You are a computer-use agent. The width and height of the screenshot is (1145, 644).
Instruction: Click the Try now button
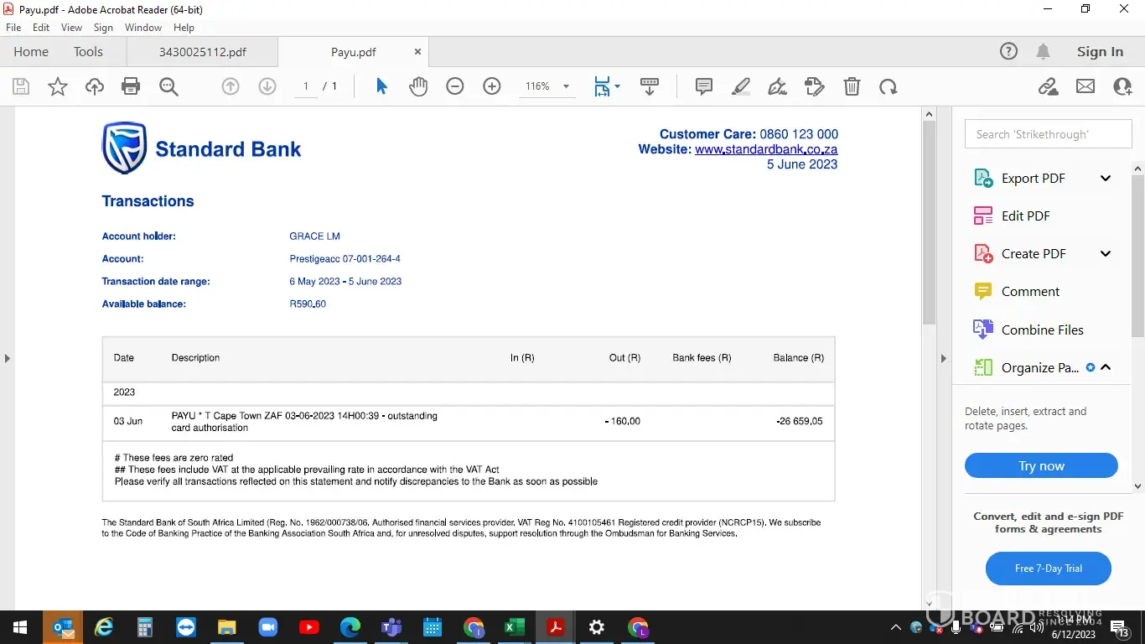click(x=1041, y=466)
